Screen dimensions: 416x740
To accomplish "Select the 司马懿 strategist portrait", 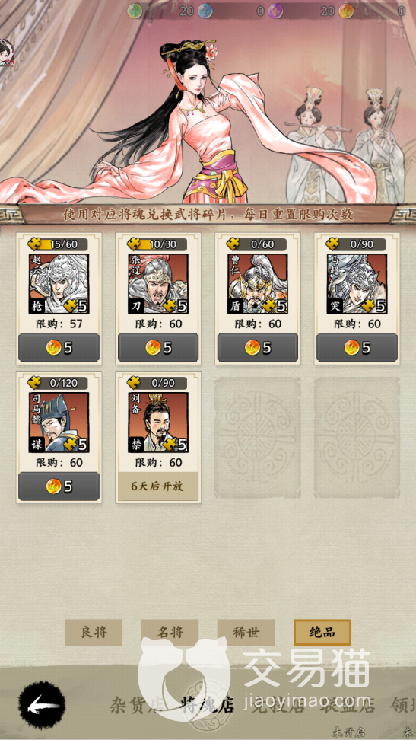I will (59, 423).
